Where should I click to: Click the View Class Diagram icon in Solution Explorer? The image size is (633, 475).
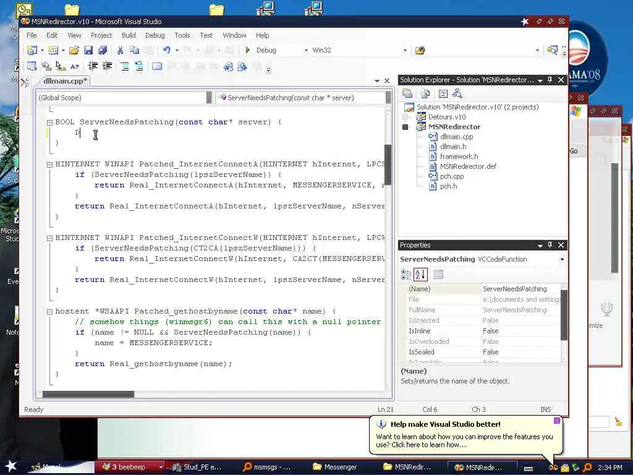[457, 94]
